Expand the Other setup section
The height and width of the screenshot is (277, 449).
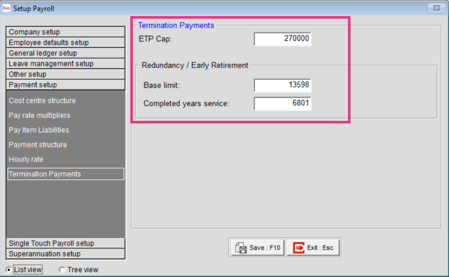coord(66,74)
